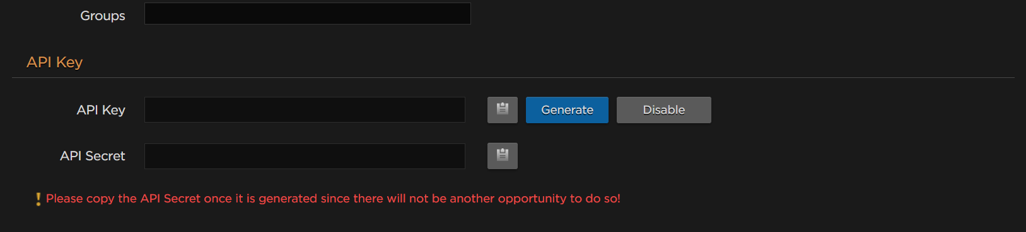Disable the API key
This screenshot has width=1026, height=232.
point(663,109)
